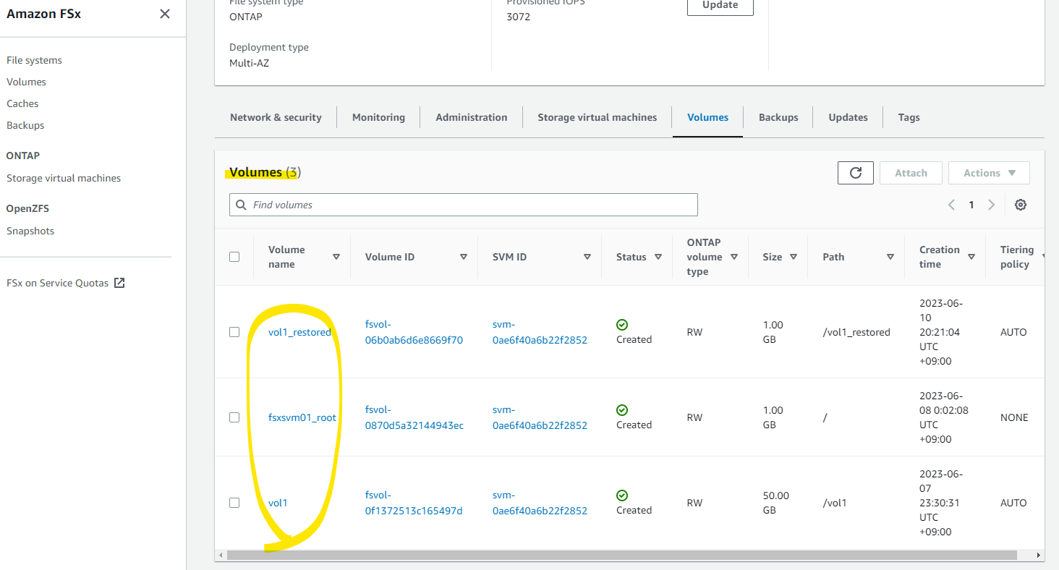The image size is (1059, 570).
Task: Click page number 1 in pagination
Action: (971, 205)
